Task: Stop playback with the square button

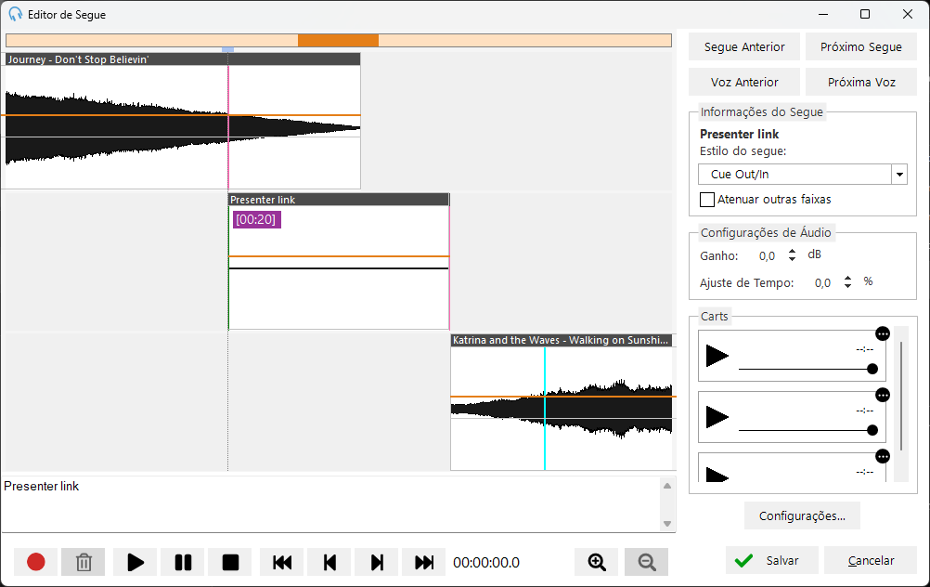Action: [x=230, y=562]
